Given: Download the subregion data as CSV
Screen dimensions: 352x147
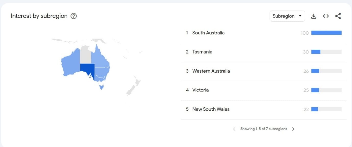Looking at the screenshot, I should point(314,16).
